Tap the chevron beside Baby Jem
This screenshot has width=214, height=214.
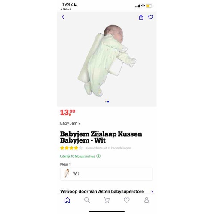79,124
